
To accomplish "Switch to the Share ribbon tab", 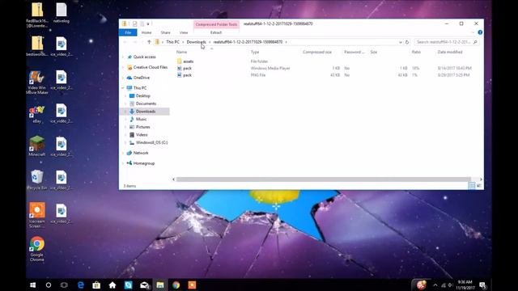I will pyautogui.click(x=165, y=32).
